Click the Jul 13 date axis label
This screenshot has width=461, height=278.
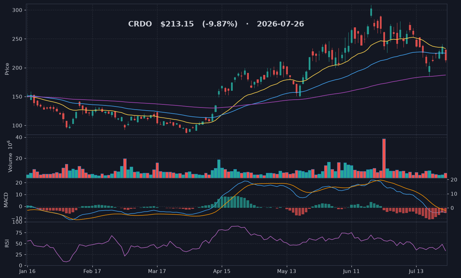point(416,271)
